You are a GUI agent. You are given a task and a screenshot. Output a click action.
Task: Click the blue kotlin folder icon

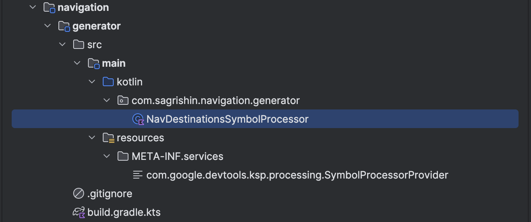tap(108, 82)
